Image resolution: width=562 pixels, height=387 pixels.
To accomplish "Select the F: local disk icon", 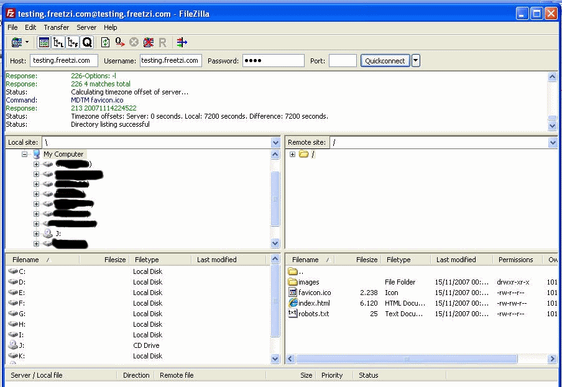I will (x=13, y=303).
